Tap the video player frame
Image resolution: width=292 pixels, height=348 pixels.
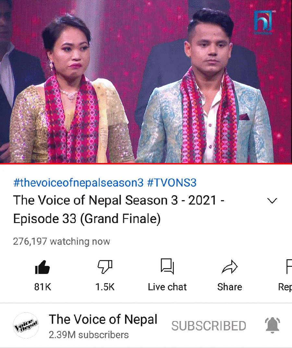[x=146, y=81]
